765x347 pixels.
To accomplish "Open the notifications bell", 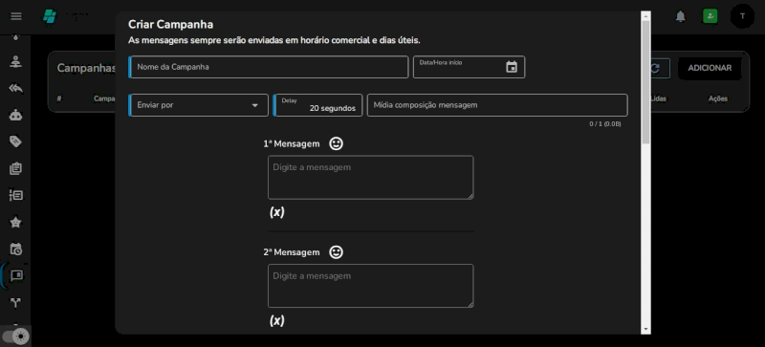I will click(680, 16).
